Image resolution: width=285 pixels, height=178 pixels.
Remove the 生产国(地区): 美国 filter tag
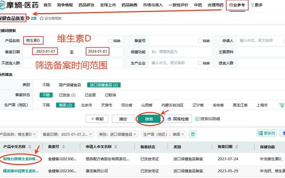coord(183,134)
